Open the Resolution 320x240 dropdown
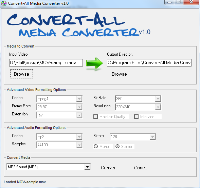Viewport: 200px width, 188px height. [x=138, y=107]
